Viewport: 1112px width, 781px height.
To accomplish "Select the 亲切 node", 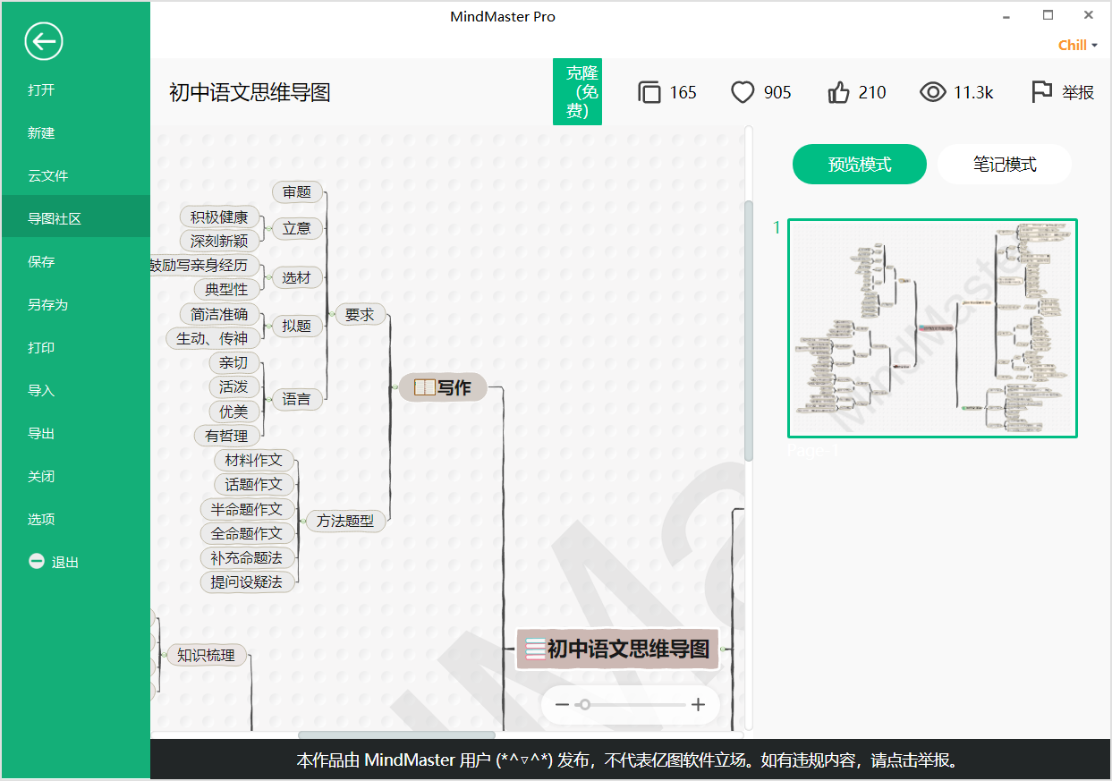I will 233,362.
